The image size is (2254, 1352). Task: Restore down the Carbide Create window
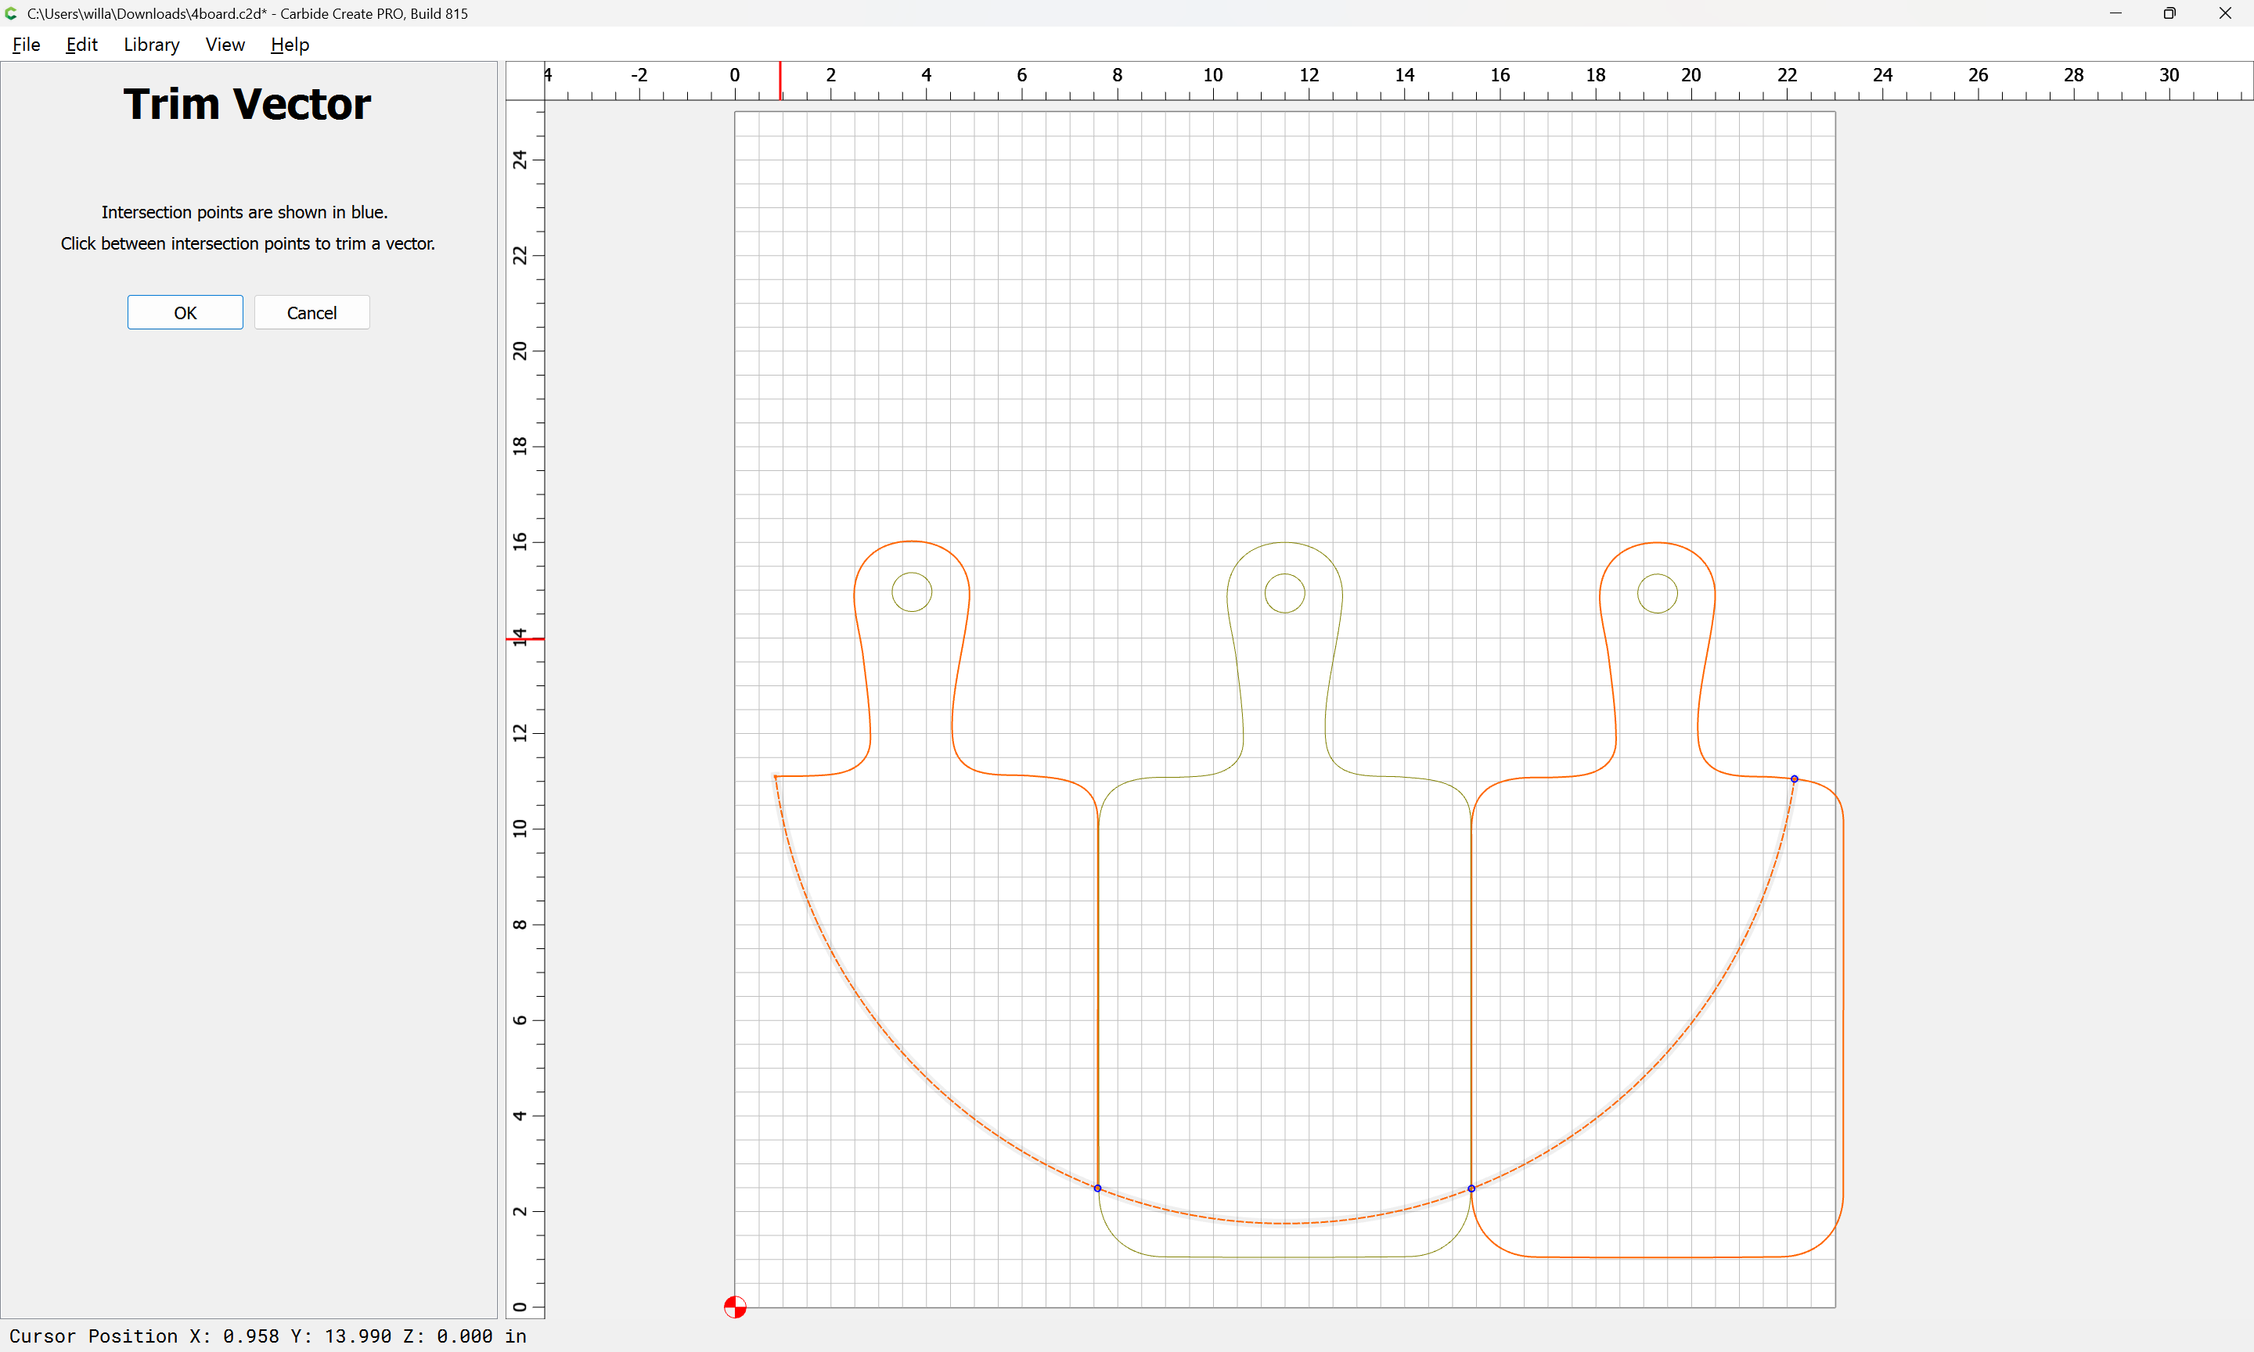pos(2170,13)
